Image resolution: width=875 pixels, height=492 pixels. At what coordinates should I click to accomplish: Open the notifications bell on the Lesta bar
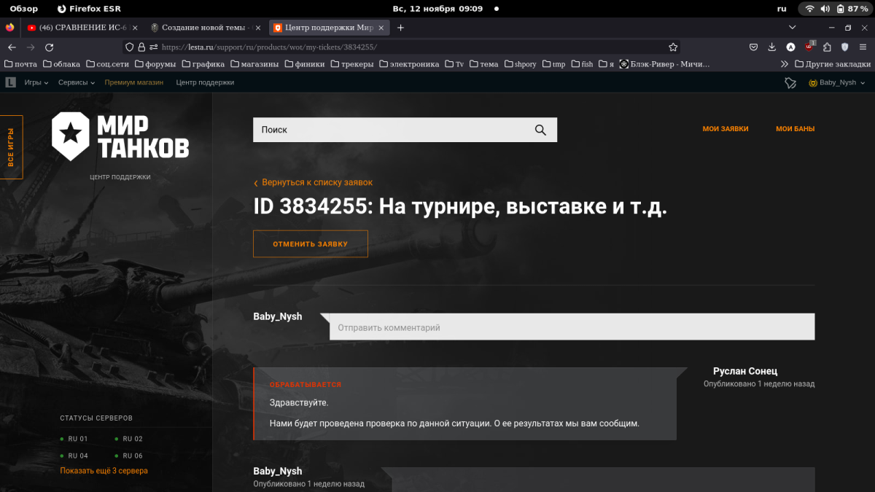pos(790,83)
